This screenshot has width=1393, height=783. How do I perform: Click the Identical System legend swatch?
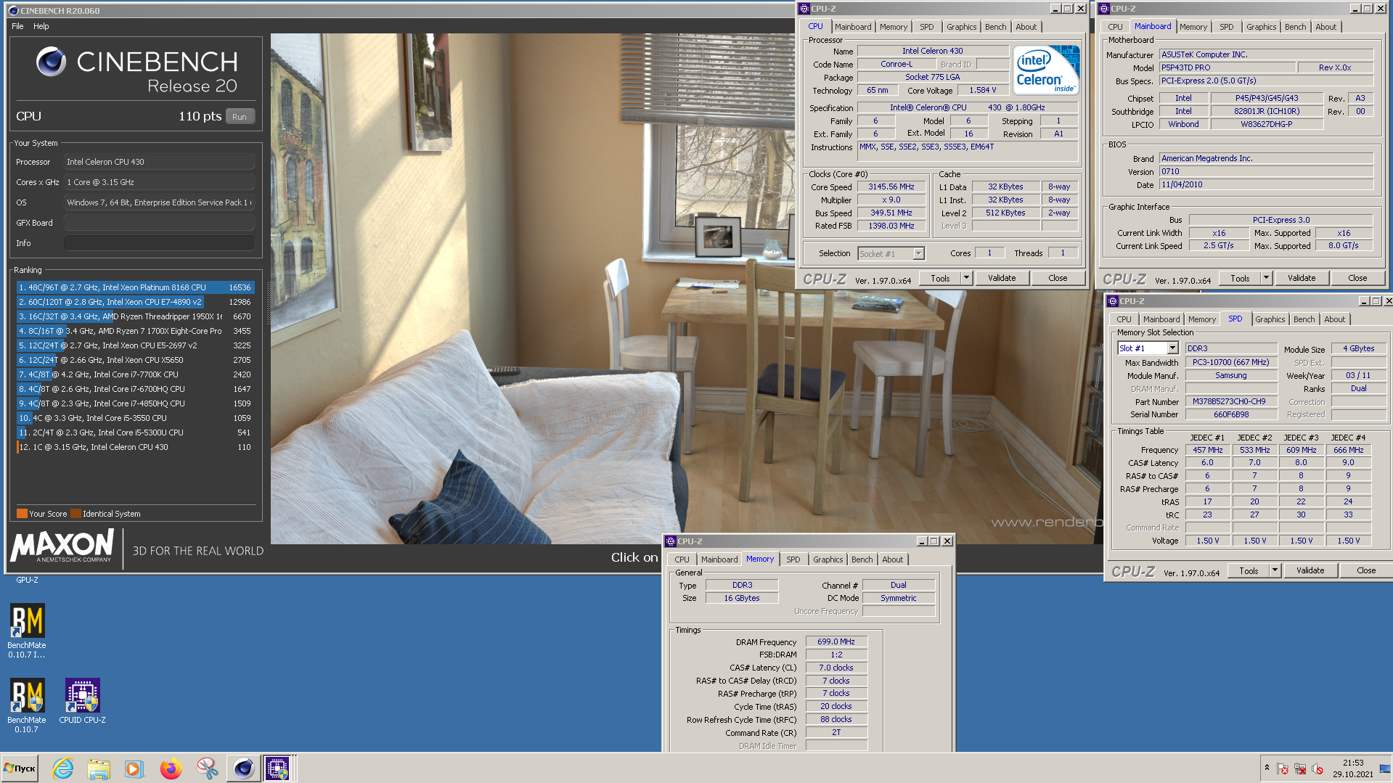click(76, 514)
